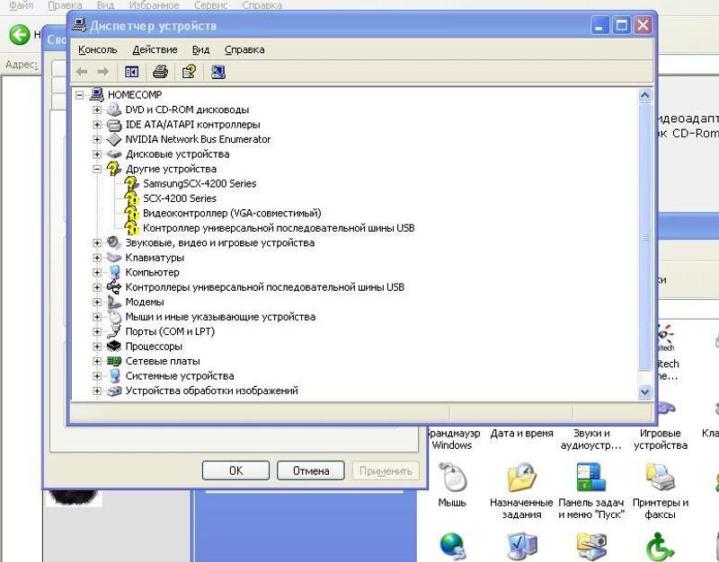Select Видеоконтроллер (VGA-совместимый) device
Viewport: 719px width, 562px height.
click(x=231, y=213)
